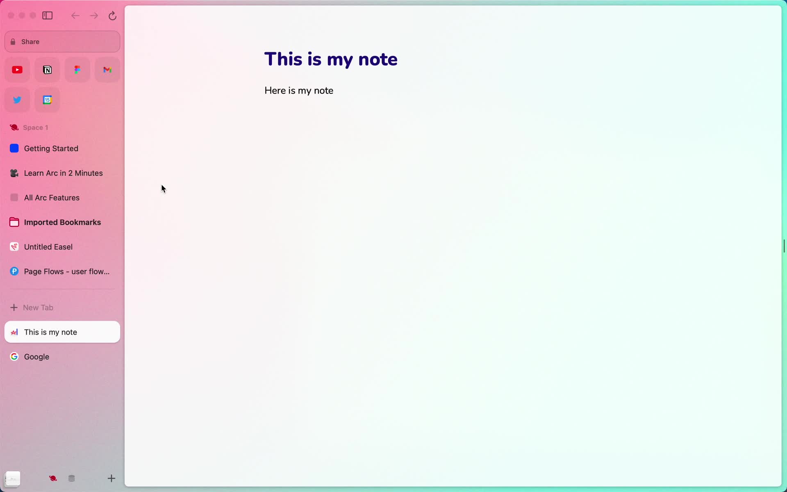Viewport: 787px width, 492px height.
Task: Click the new item plus button bottom right
Action: [x=111, y=478]
